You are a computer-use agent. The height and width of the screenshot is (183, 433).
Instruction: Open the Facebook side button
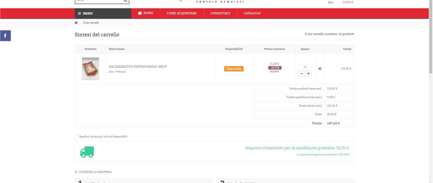click(x=5, y=36)
